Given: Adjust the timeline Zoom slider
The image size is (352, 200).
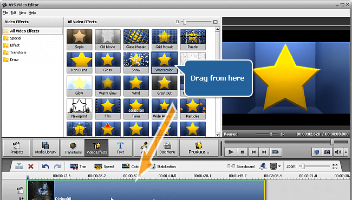Looking at the screenshot, I should (x=303, y=166).
